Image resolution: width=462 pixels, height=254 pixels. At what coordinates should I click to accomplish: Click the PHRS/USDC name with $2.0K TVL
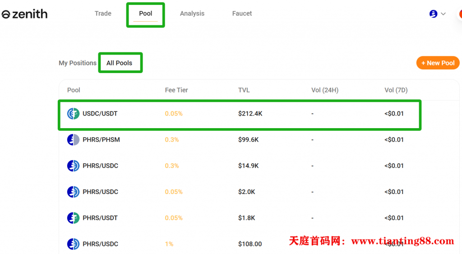[x=101, y=192]
